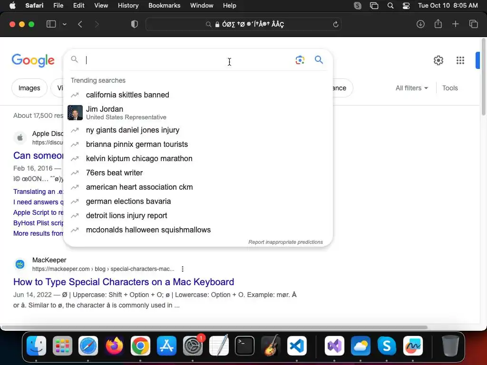Show Safari downloads
The image size is (487, 365).
pos(420,24)
